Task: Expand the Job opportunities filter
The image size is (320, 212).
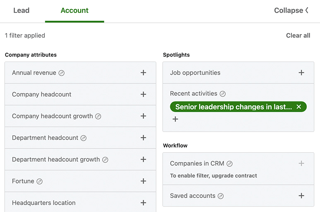Action: (x=301, y=73)
